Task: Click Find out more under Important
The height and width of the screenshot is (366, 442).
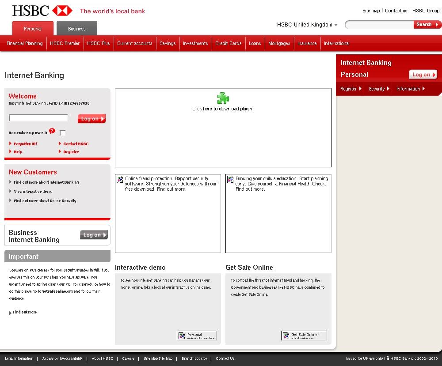Action: point(25,312)
